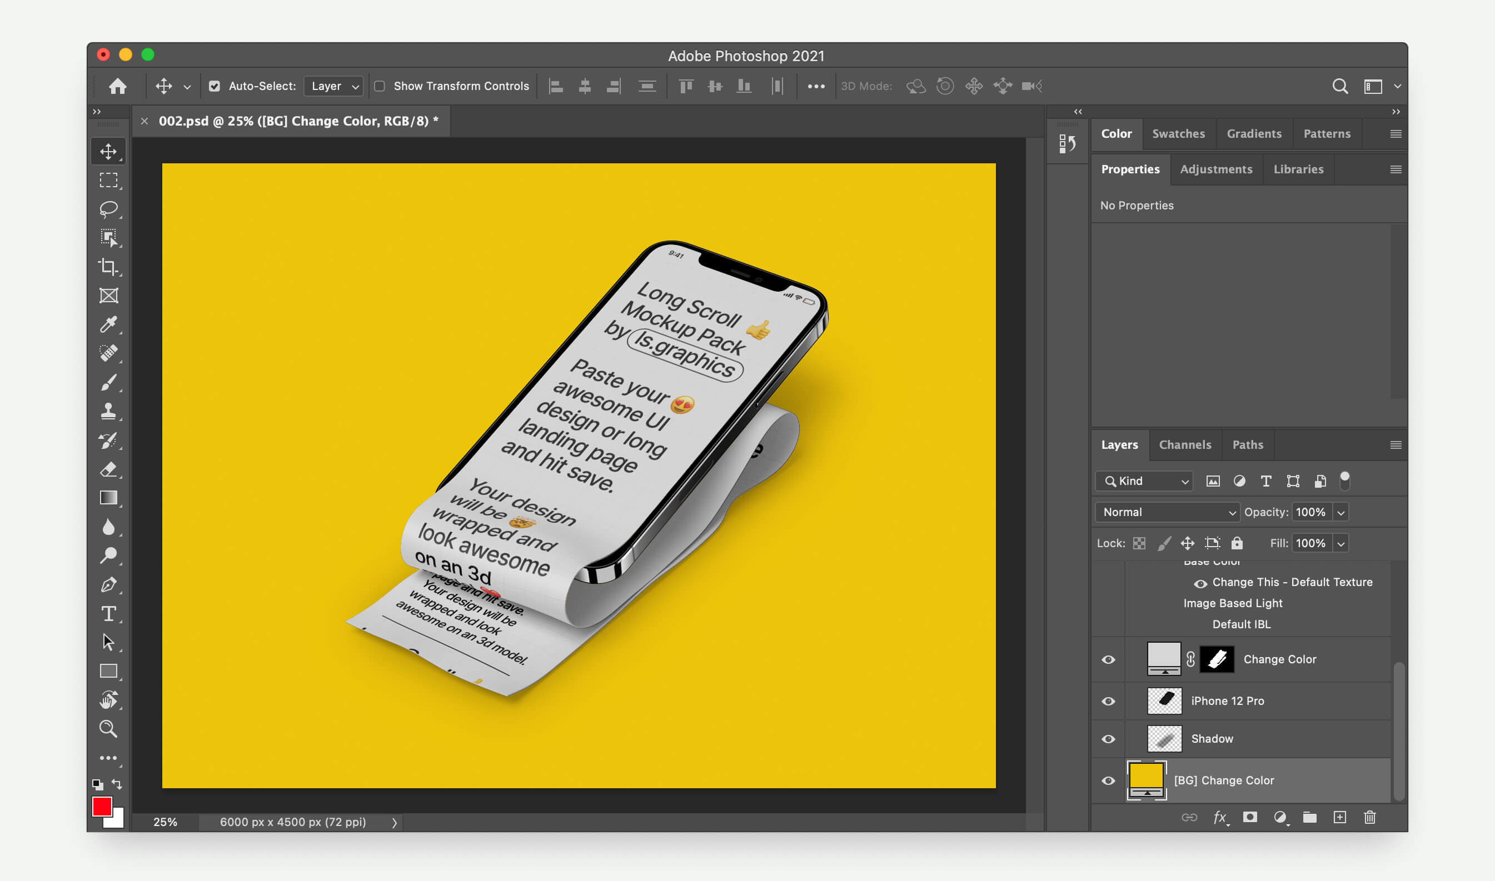Image resolution: width=1495 pixels, height=881 pixels.
Task: Toggle Change This - Default Texture visibility
Action: (x=1200, y=584)
